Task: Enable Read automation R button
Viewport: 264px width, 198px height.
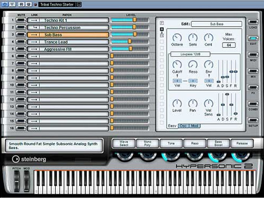Action: [21, 4]
